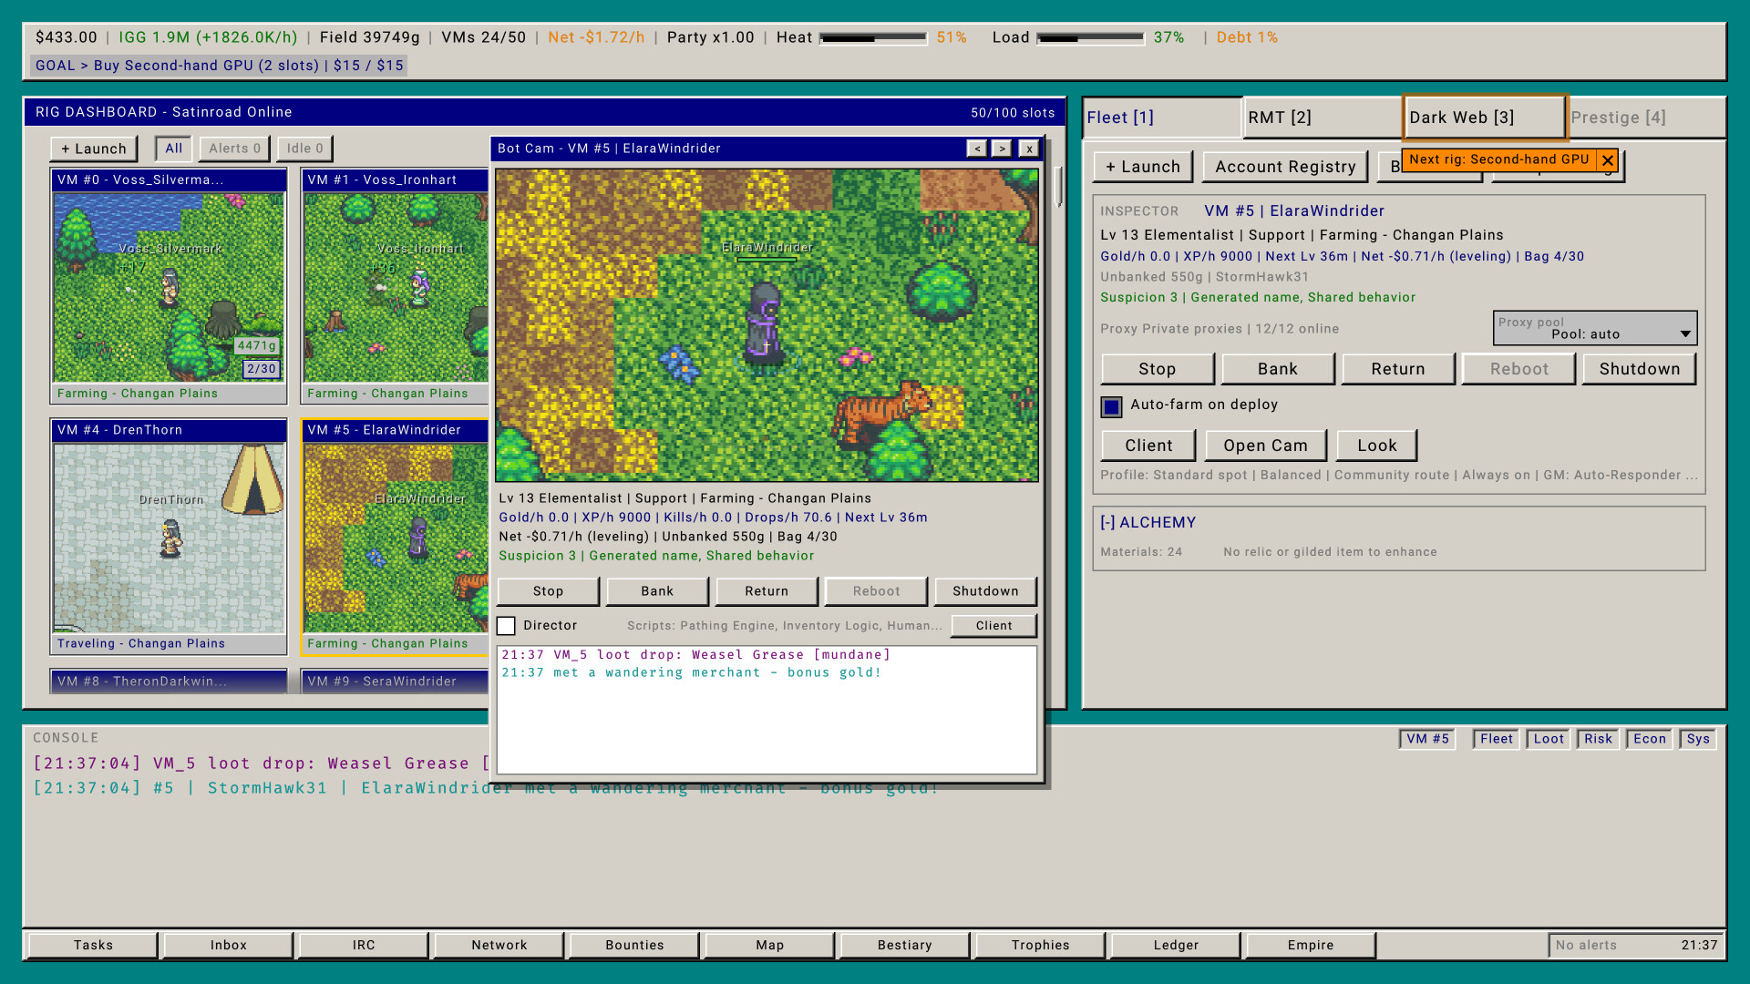
Task: Click Open Cam button
Action: click(1265, 446)
